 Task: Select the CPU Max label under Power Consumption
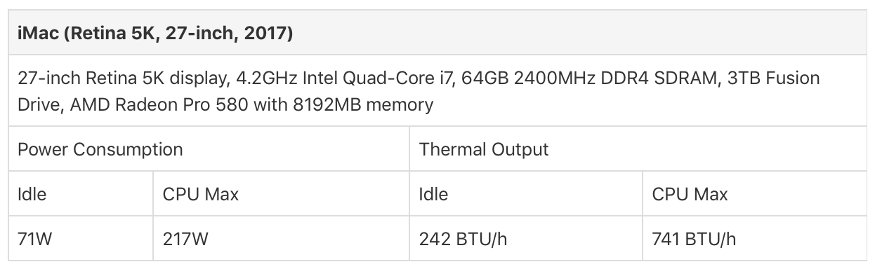pyautogui.click(x=201, y=194)
